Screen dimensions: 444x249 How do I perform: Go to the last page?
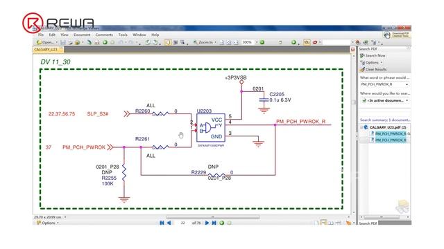point(214,223)
